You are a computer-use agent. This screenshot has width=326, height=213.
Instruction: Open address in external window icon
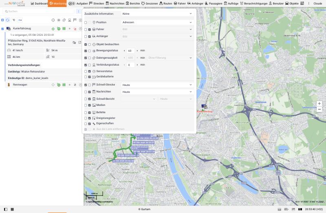click(x=80, y=42)
